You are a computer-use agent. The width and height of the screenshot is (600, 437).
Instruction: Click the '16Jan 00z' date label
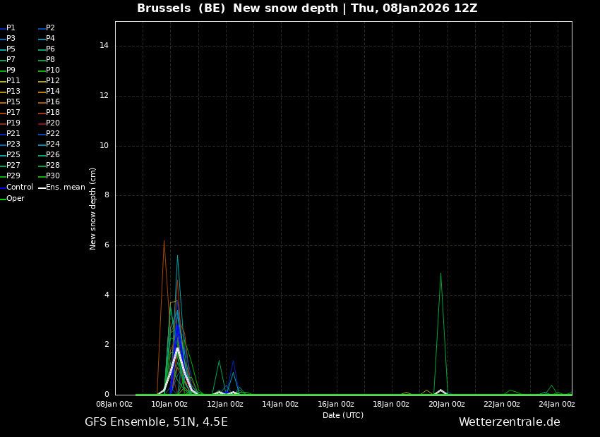pyautogui.click(x=335, y=404)
